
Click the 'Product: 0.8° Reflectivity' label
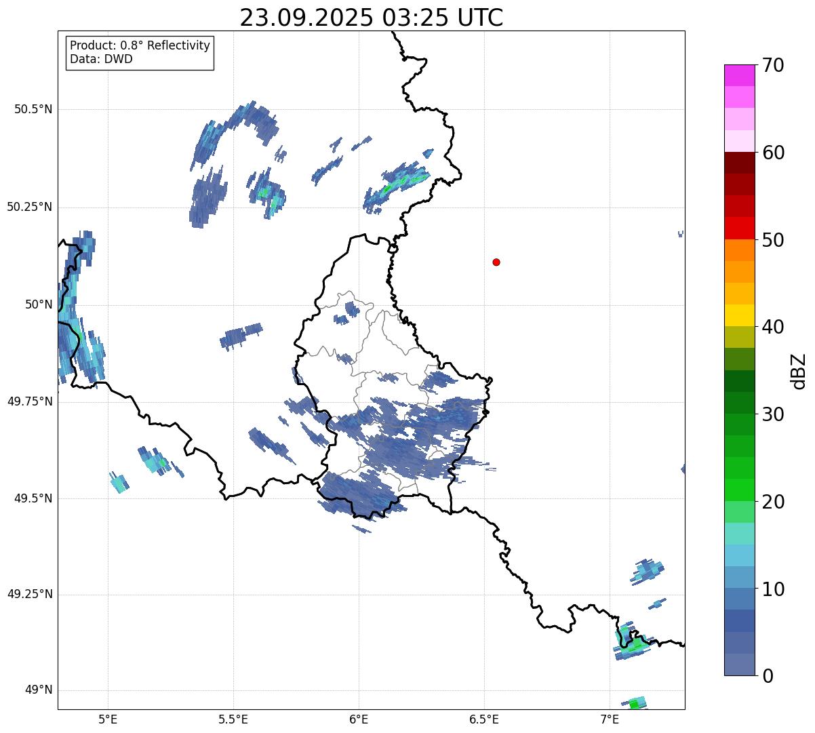coord(140,45)
